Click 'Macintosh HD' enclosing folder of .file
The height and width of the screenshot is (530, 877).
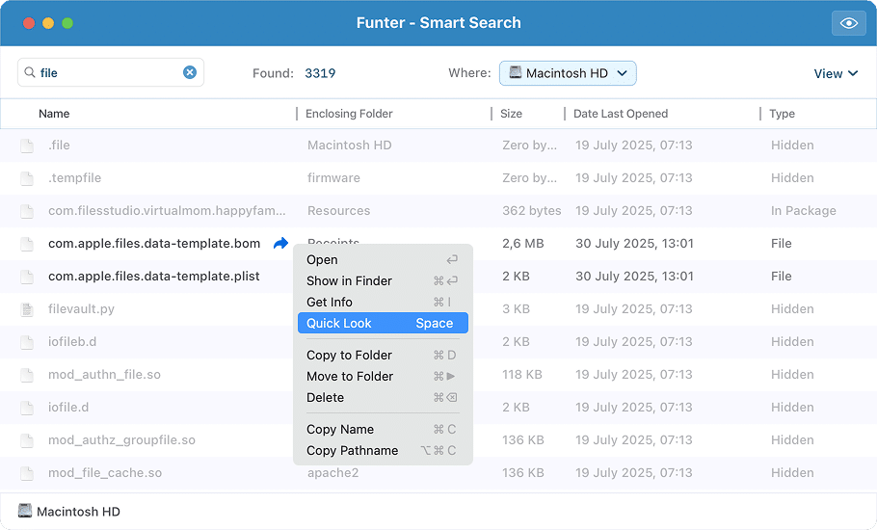pyautogui.click(x=349, y=145)
